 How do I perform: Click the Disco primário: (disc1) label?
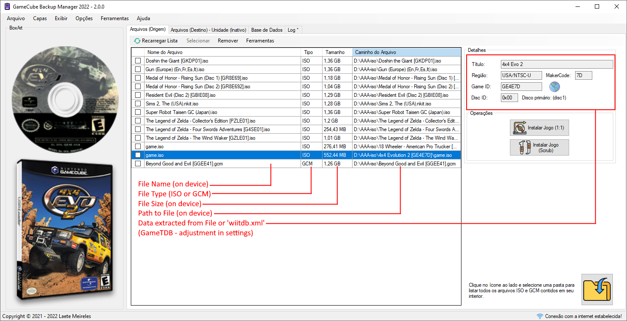pos(544,98)
